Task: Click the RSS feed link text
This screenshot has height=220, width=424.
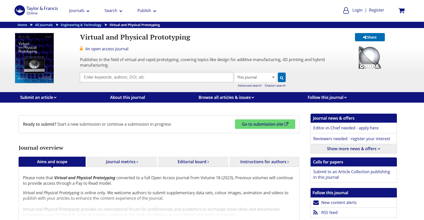Action: pyautogui.click(x=329, y=212)
